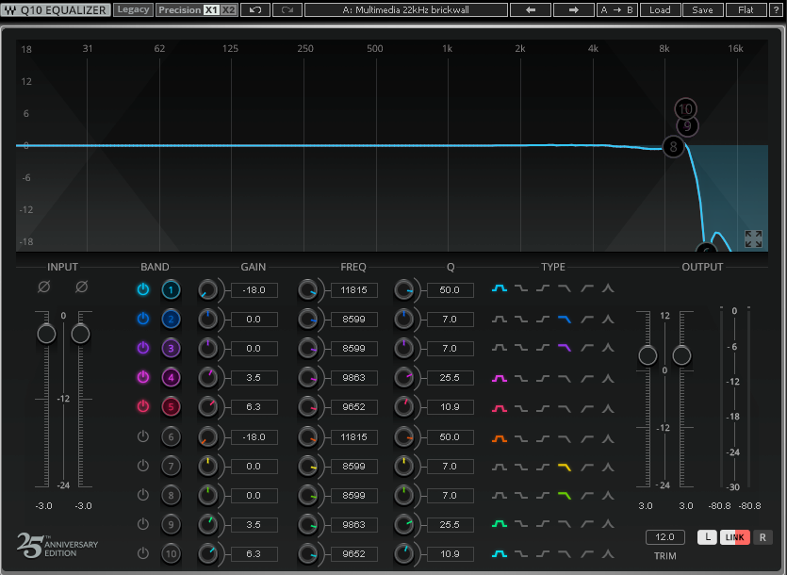Click band 4 Q knob
The height and width of the screenshot is (575, 787).
point(403,378)
